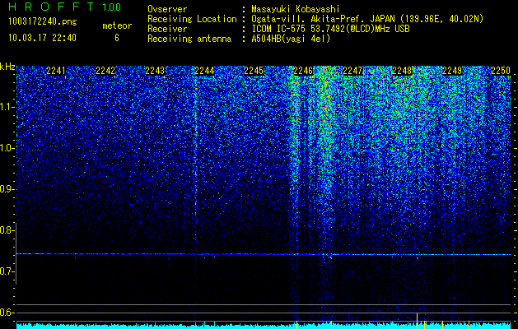Screen dimensions: 518x329
Task: Click the date stamp 10.03.17 22:40
Action: (42, 38)
